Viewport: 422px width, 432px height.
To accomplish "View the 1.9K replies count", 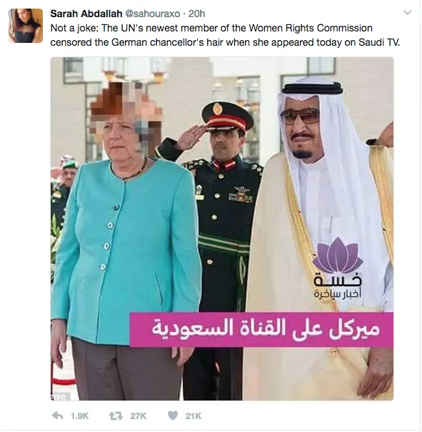I will (79, 416).
